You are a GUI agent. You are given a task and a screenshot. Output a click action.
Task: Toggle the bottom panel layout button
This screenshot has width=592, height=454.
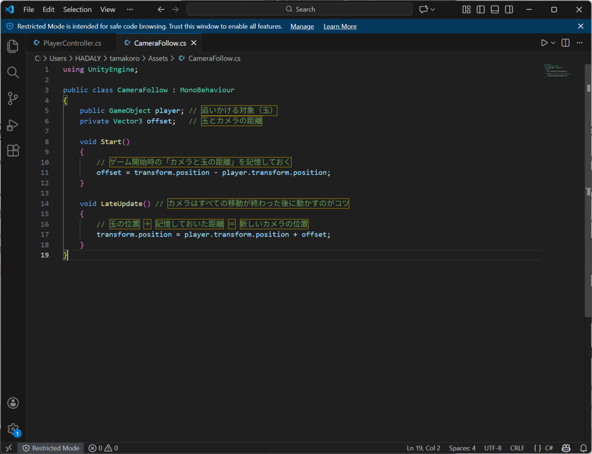click(x=495, y=9)
